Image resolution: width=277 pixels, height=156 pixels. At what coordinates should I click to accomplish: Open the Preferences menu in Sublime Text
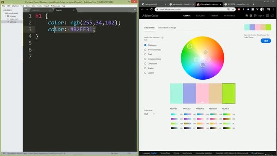(55, 6)
